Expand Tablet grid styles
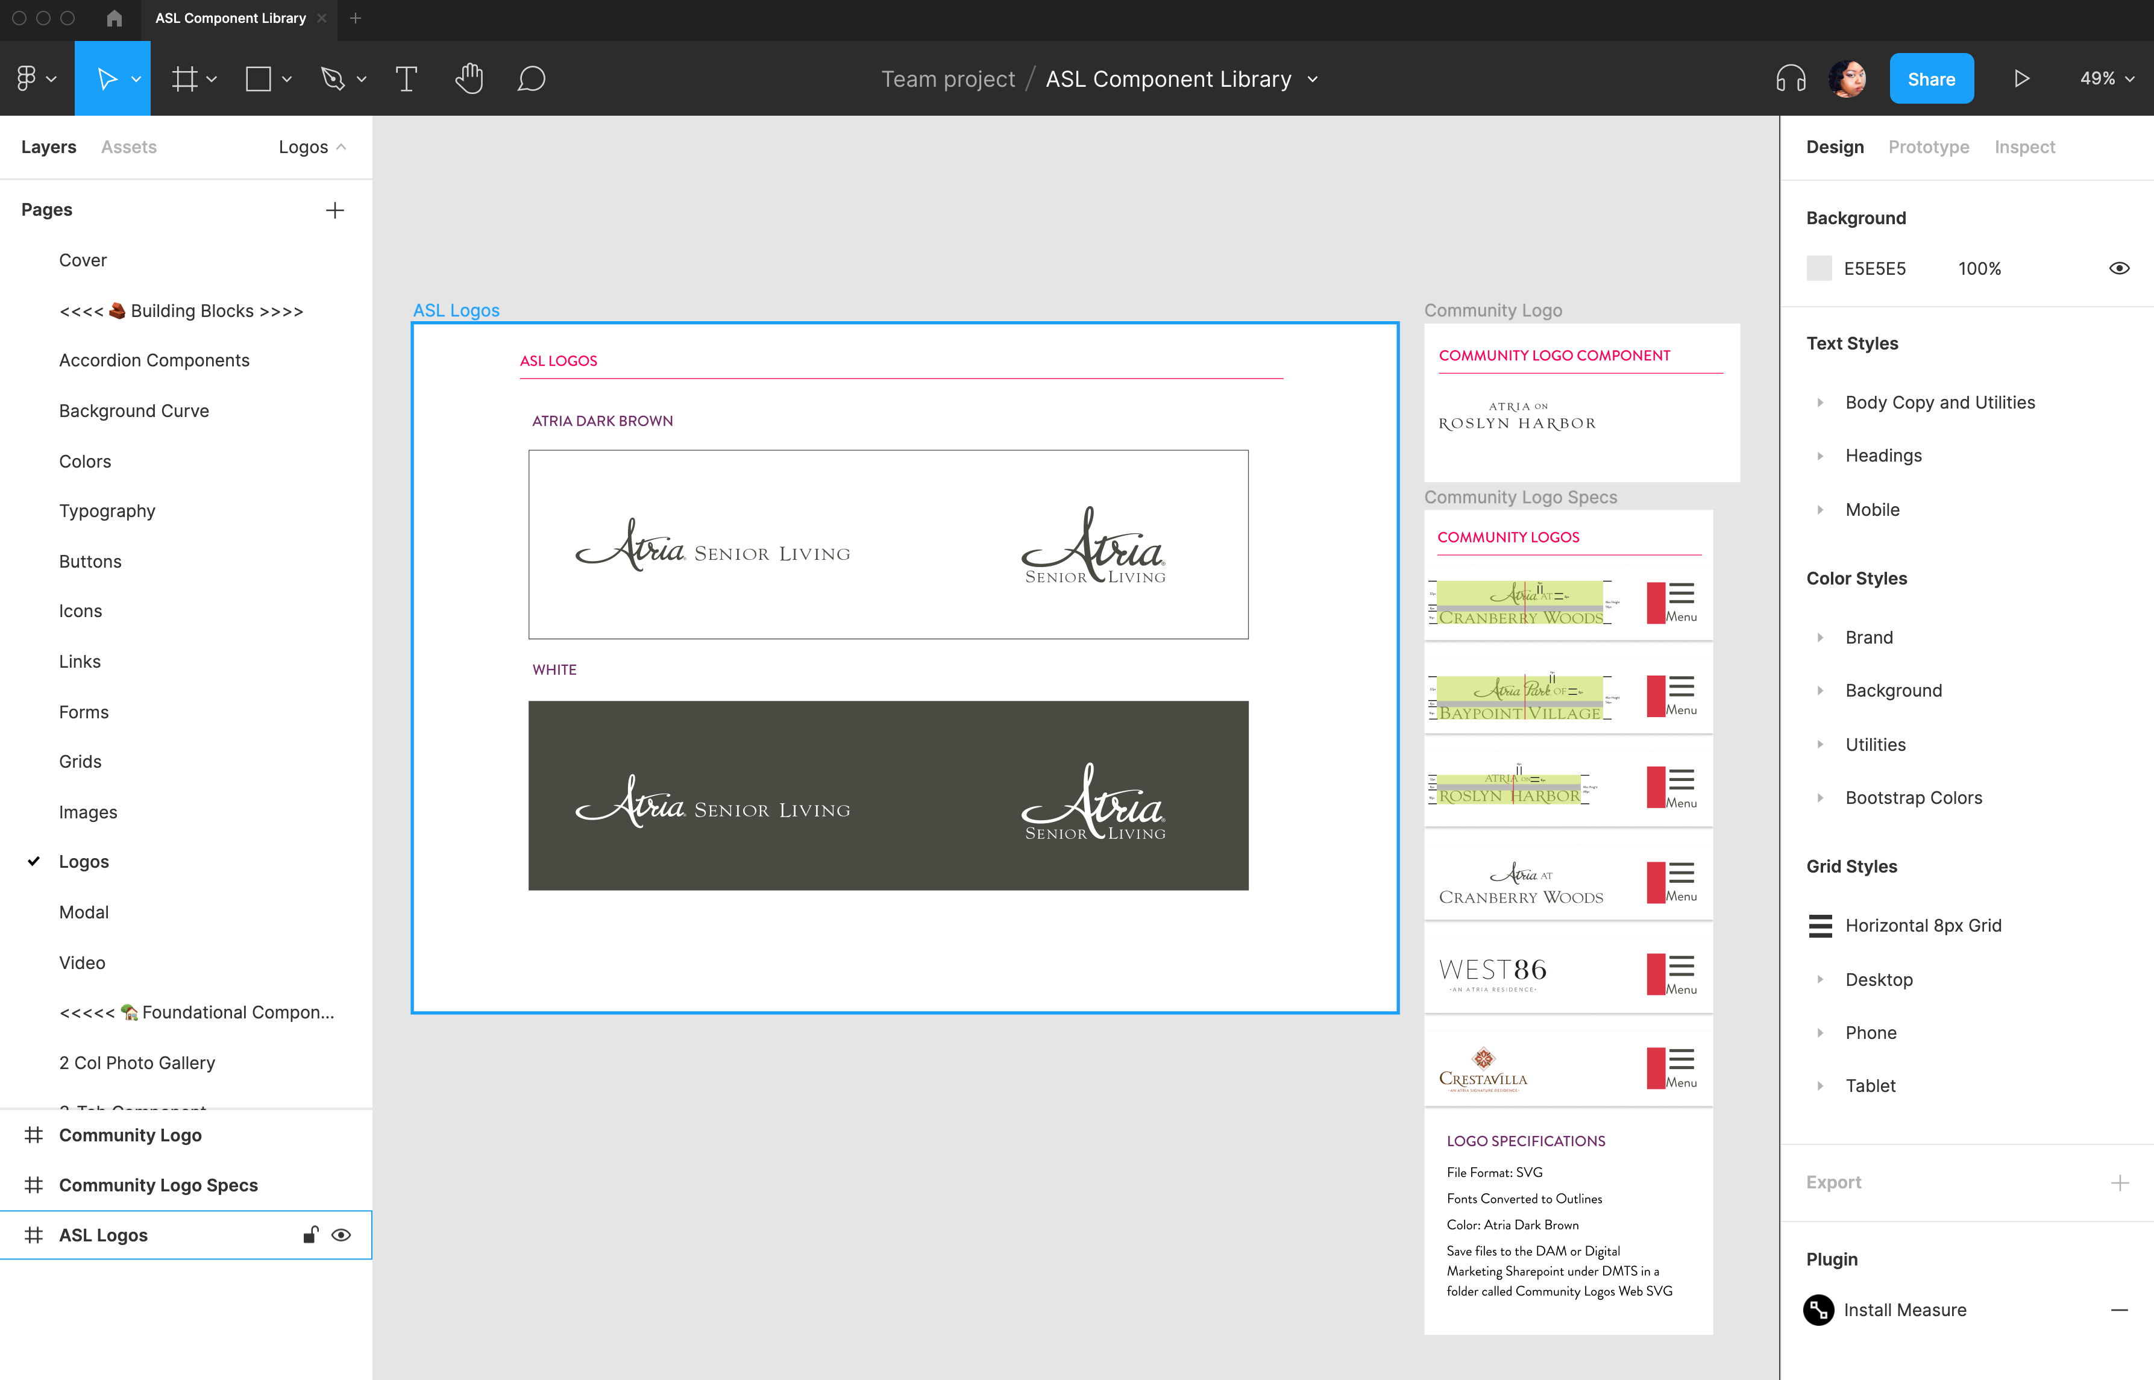Viewport: 2154px width, 1380px height. [x=1820, y=1085]
